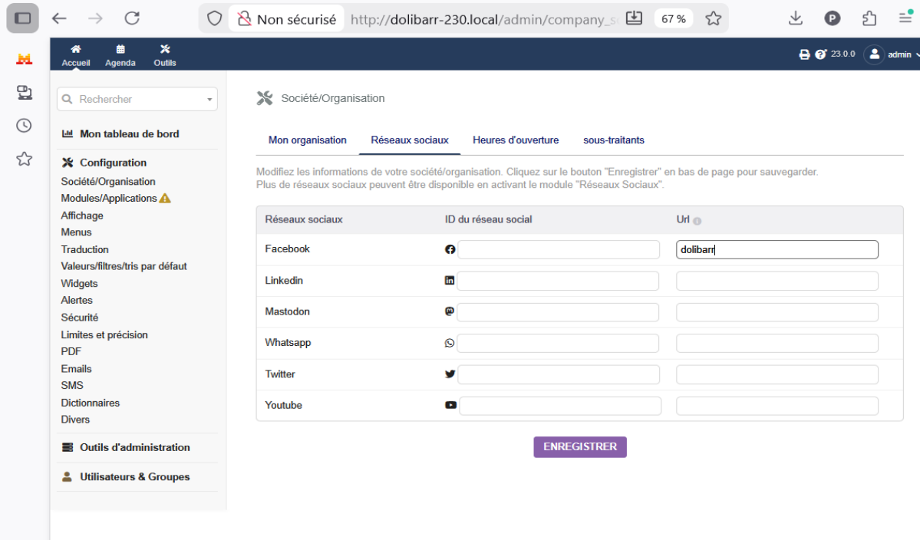Click the Facebook icon beside the ID field
Viewport: 920px width, 540px height.
tap(450, 250)
